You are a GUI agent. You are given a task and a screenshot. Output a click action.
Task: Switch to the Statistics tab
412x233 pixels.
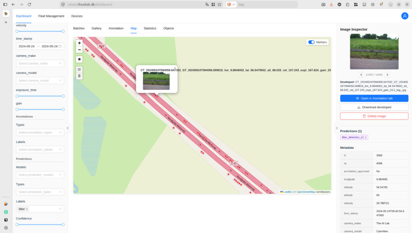pyautogui.click(x=150, y=28)
